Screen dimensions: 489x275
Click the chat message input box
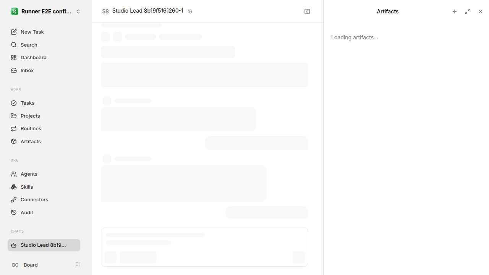point(204,247)
